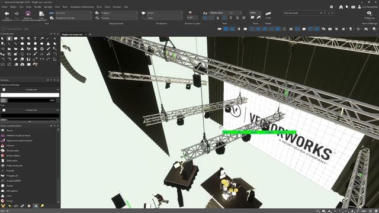Pick the Hémisphère tool
This screenshot has height=213, width=379.
click(12, 191)
